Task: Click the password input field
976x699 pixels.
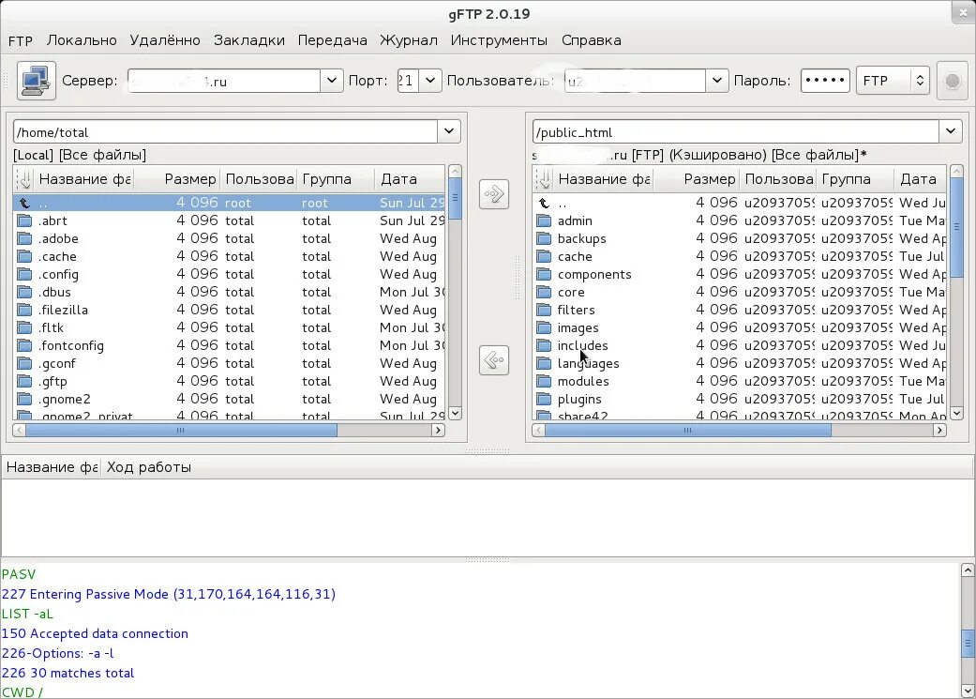Action: pyautogui.click(x=825, y=81)
